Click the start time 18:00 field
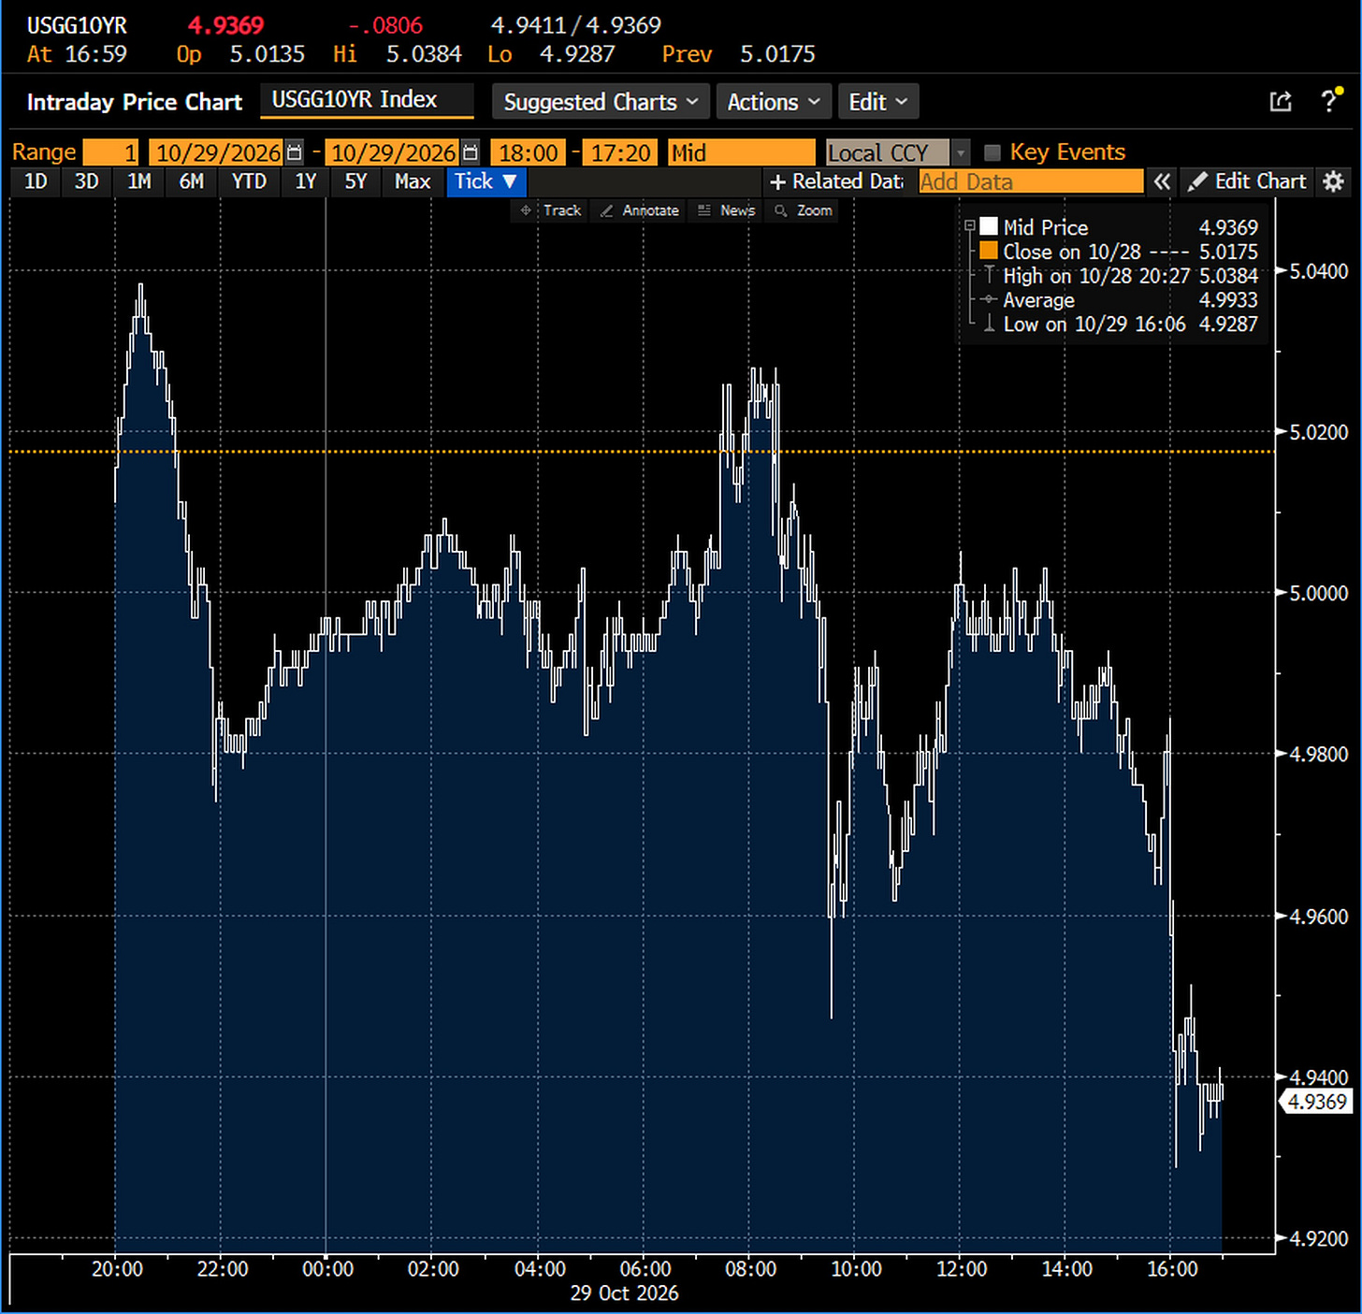This screenshot has height=1314, width=1362. 529,152
